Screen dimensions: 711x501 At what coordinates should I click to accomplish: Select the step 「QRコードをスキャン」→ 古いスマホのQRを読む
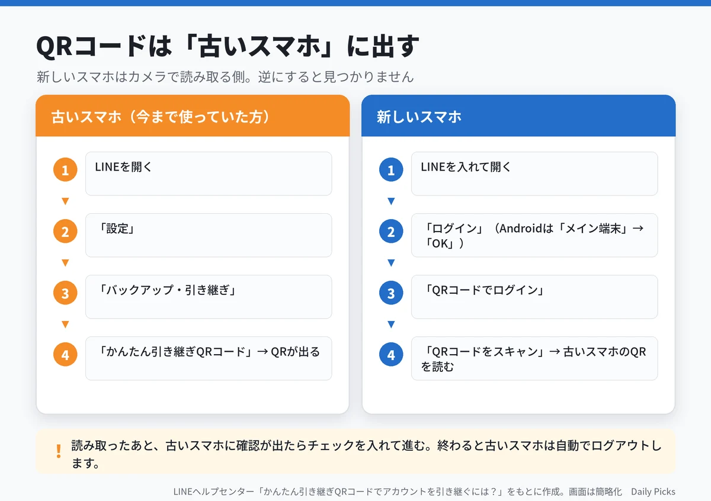534,358
